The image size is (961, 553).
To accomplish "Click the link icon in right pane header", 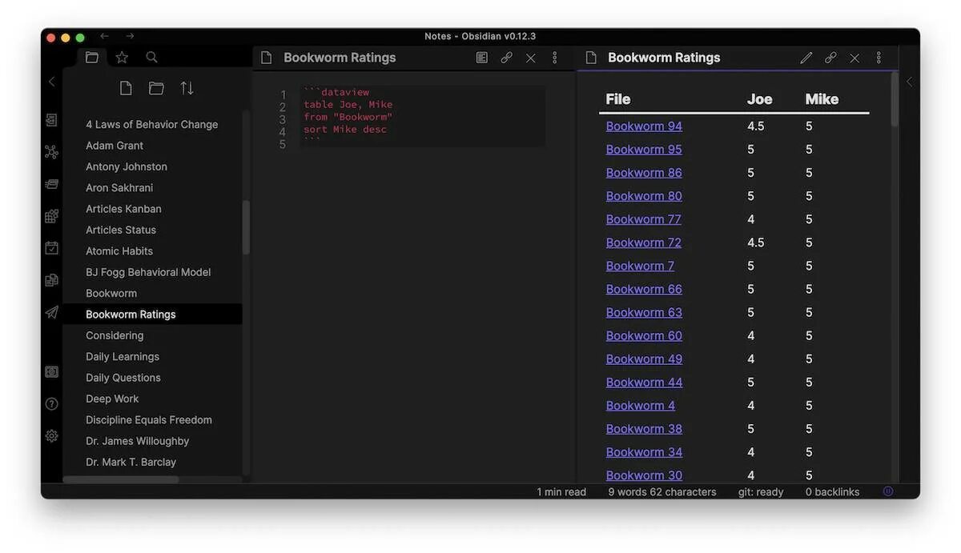I will (x=830, y=58).
